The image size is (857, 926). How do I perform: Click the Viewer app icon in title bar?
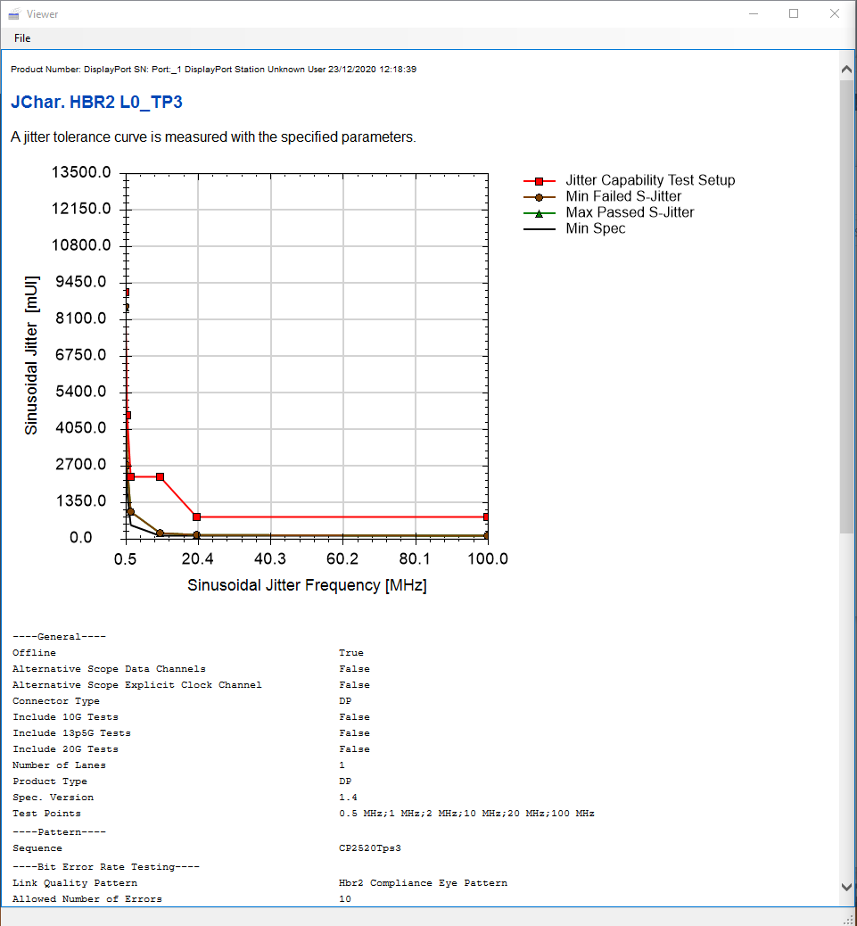[13, 14]
